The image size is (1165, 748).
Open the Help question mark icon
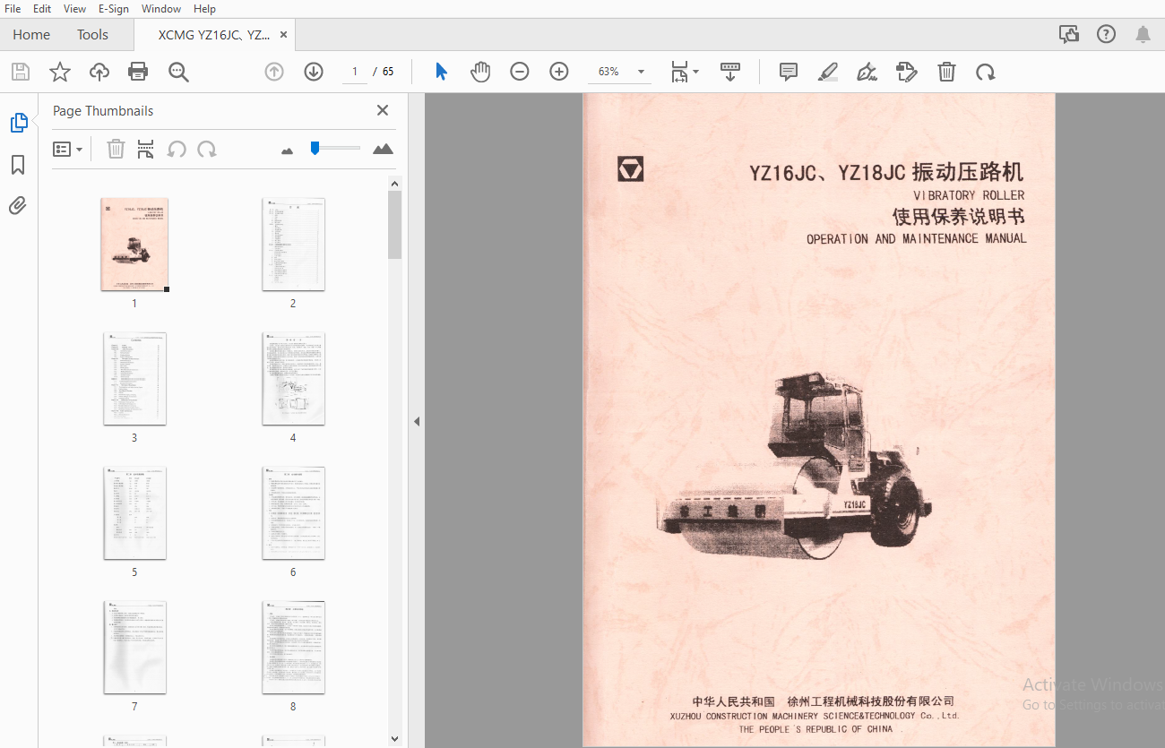(1106, 34)
